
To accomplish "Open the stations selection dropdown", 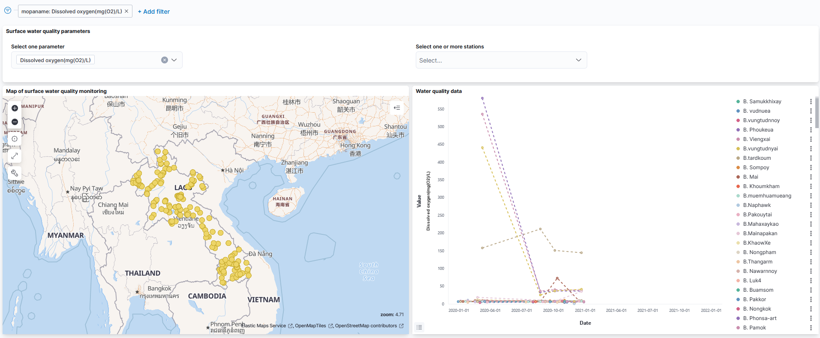I will coord(501,60).
